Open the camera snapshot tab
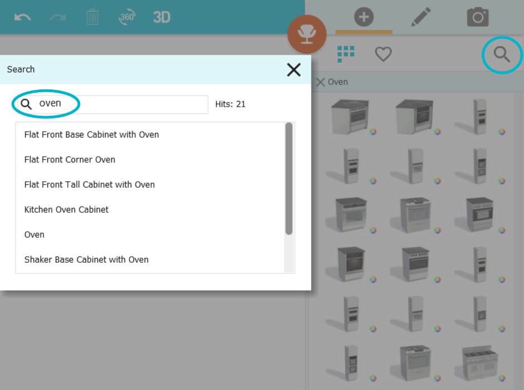Image resolution: width=524 pixels, height=390 pixels. point(477,17)
